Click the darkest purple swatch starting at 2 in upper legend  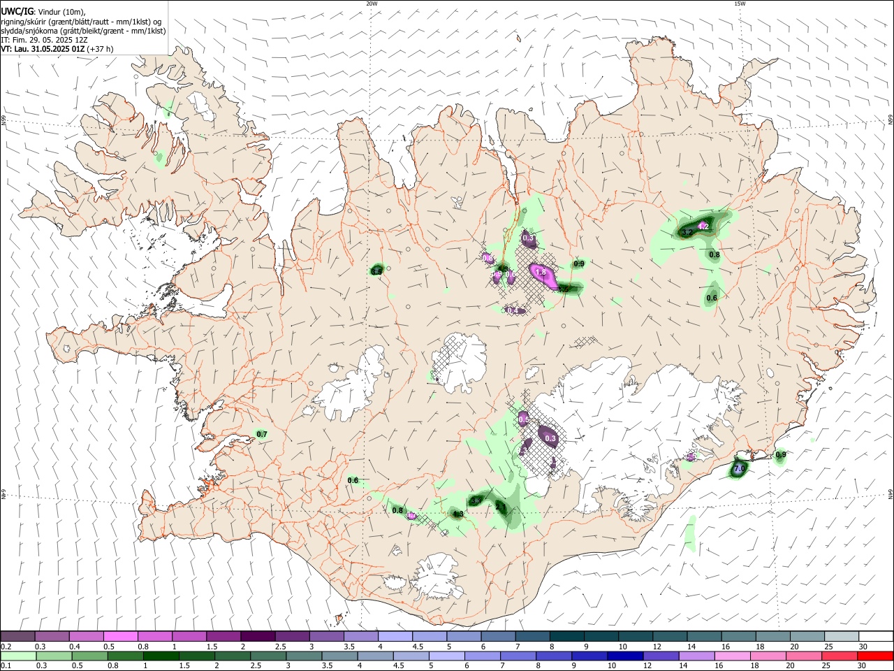pyautogui.click(x=257, y=637)
